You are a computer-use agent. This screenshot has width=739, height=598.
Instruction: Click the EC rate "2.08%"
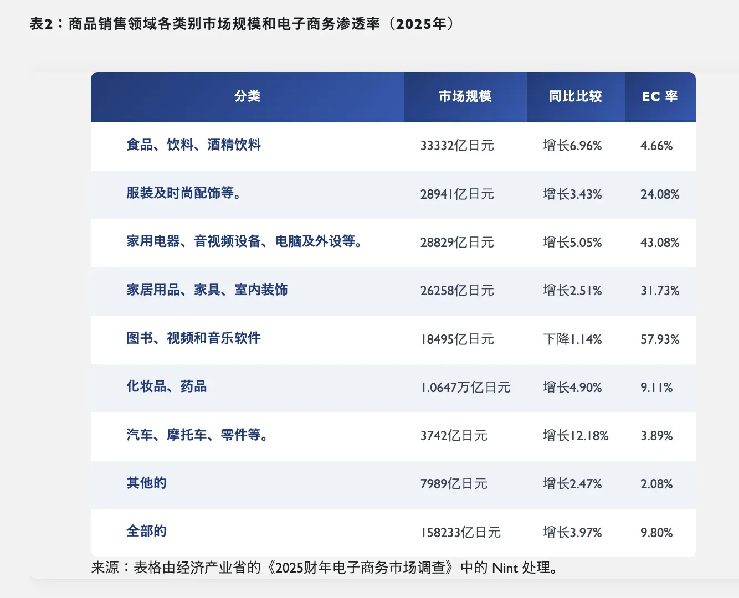[x=656, y=484]
